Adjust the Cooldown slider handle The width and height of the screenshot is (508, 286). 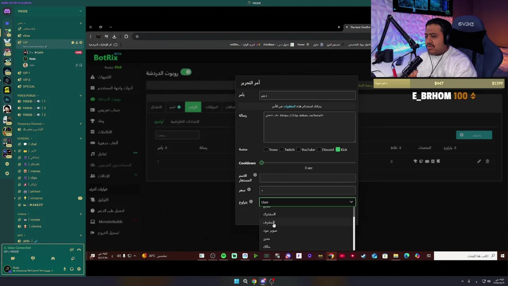pyautogui.click(x=262, y=163)
